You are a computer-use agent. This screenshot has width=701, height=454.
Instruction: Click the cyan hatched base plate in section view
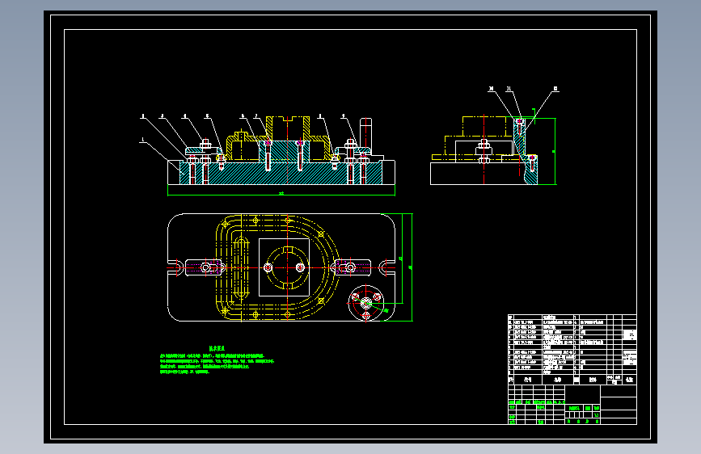[x=281, y=174]
